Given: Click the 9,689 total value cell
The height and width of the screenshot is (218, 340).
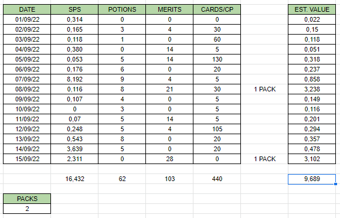Looking at the screenshot, I should point(312,179).
